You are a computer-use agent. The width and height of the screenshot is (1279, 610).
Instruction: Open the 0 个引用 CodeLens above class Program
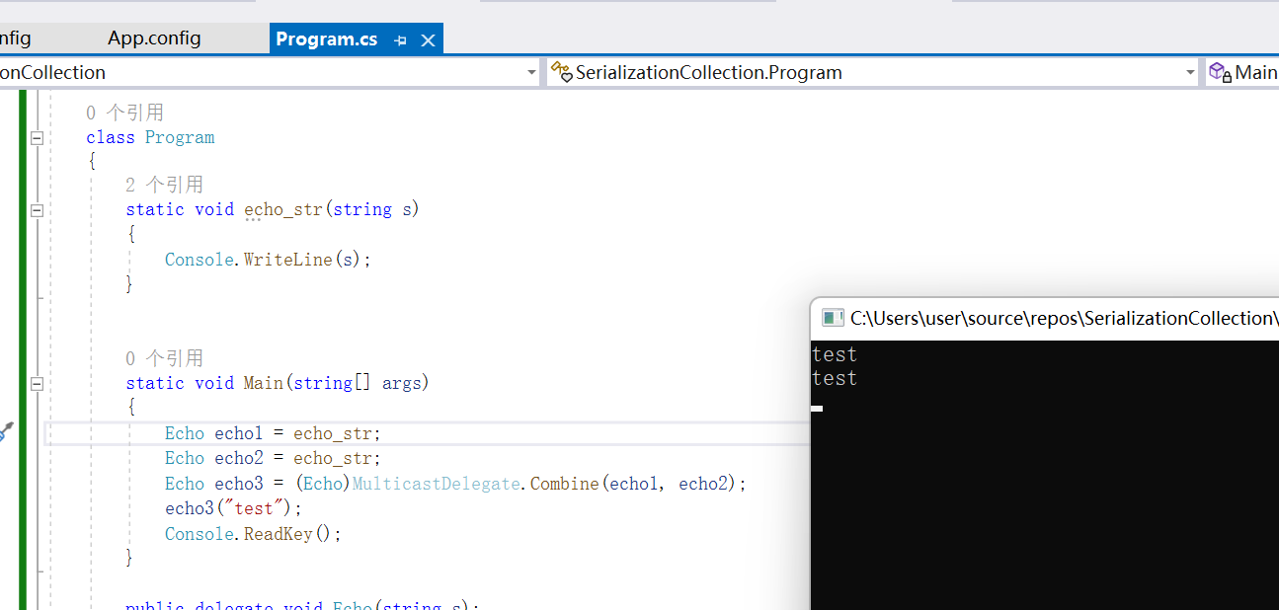click(x=124, y=113)
